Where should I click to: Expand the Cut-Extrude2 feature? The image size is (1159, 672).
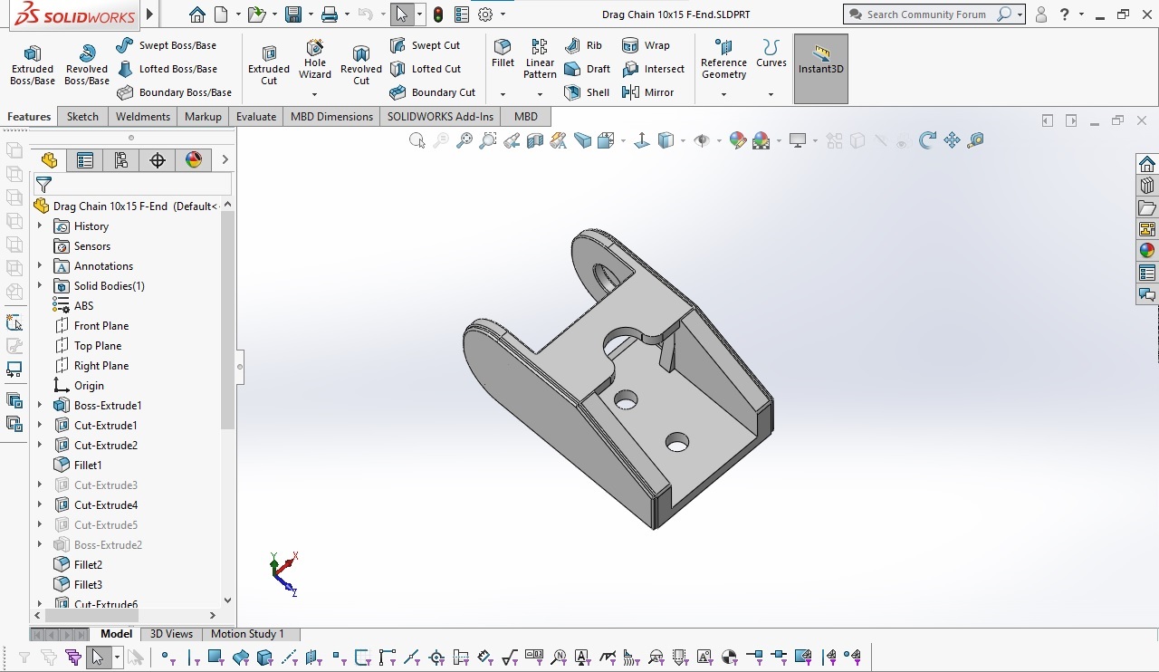point(40,445)
